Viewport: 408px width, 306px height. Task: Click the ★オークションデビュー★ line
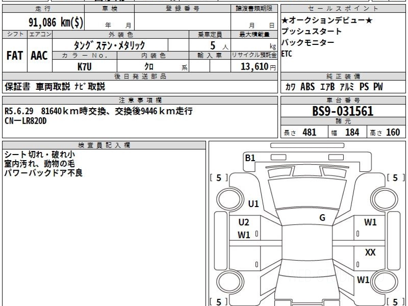(327, 21)
